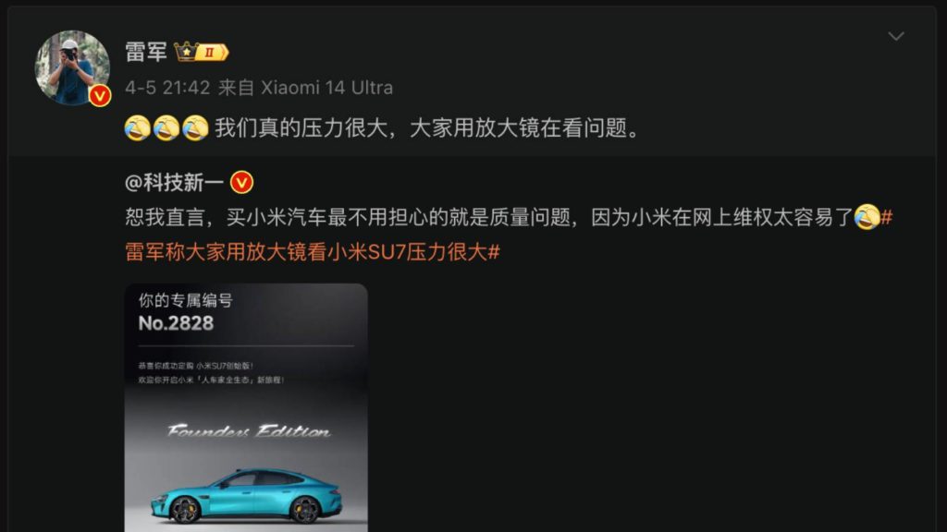Click the teal Xiaomi SU7 car picture
The image size is (947, 532).
246,495
